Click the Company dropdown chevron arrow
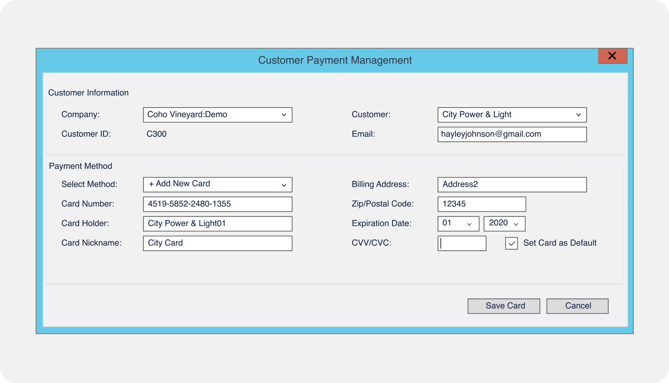Image resolution: width=669 pixels, height=383 pixels. click(284, 115)
